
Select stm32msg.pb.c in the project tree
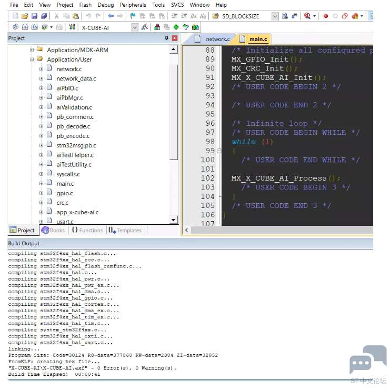click(x=76, y=145)
